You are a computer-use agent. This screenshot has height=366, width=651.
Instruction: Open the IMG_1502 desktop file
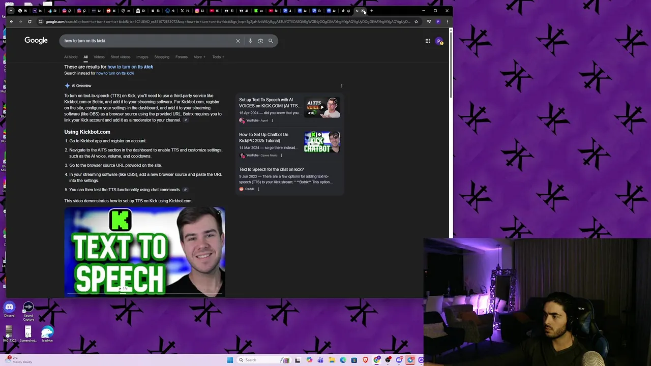[9, 334]
